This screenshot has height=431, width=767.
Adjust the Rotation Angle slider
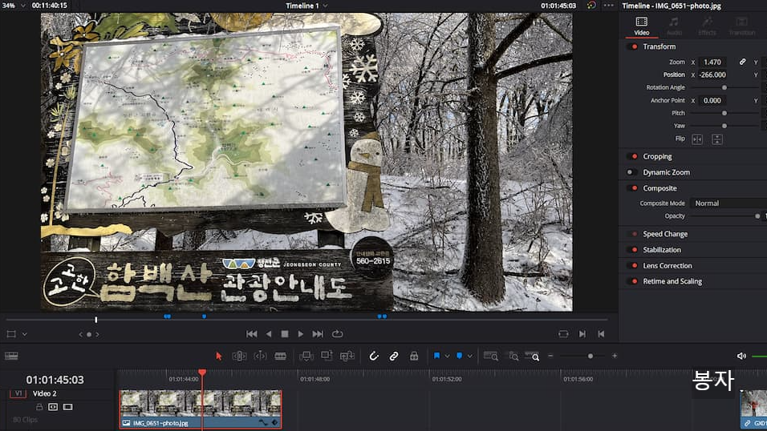click(724, 87)
